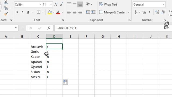The width and height of the screenshot is (172, 97).
Task: Click Decrease Decimal icon
Action: [x=163, y=12]
